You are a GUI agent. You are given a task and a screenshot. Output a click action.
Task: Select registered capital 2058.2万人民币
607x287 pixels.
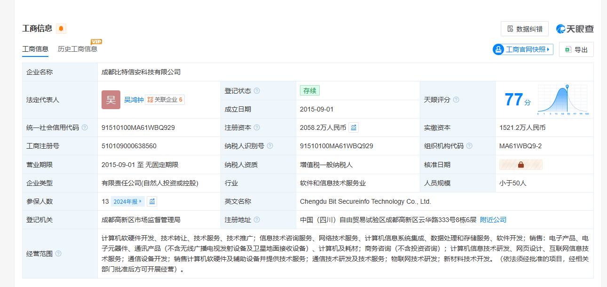coord(323,128)
